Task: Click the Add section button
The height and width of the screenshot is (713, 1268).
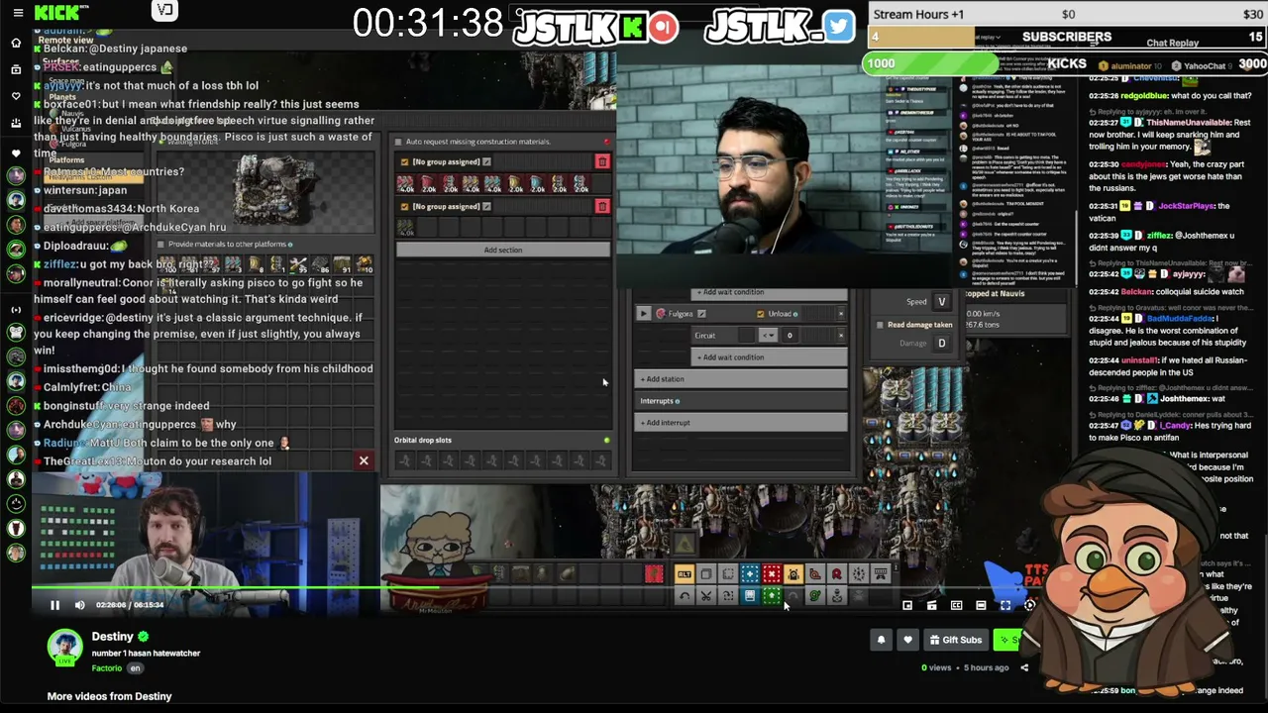Action: (503, 250)
